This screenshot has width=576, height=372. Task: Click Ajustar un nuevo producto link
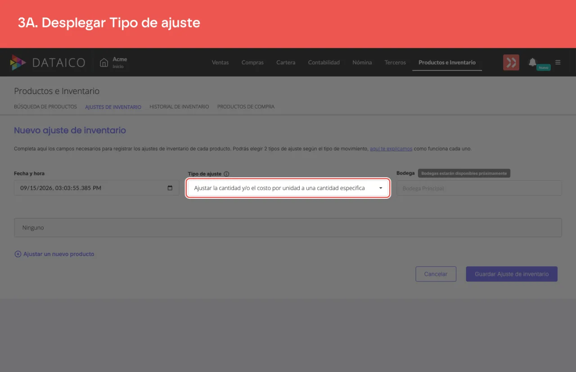pyautogui.click(x=59, y=254)
